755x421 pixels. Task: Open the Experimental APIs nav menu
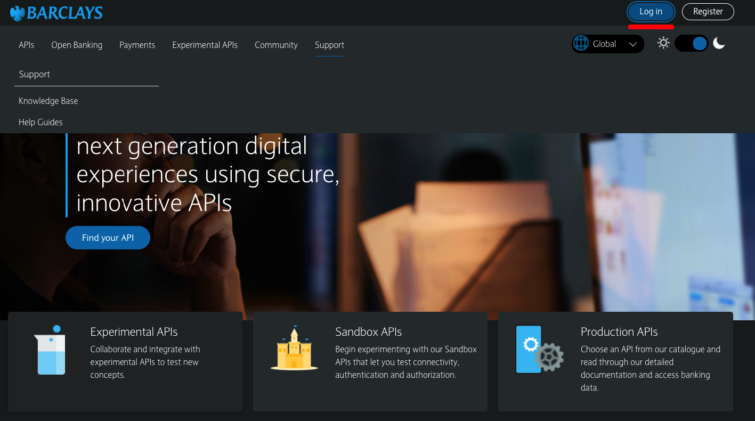point(205,45)
